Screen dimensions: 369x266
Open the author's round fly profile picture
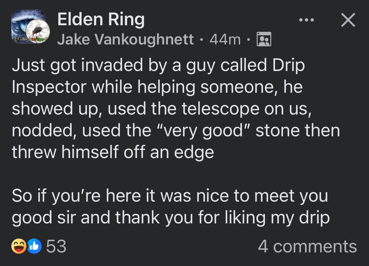[38, 31]
